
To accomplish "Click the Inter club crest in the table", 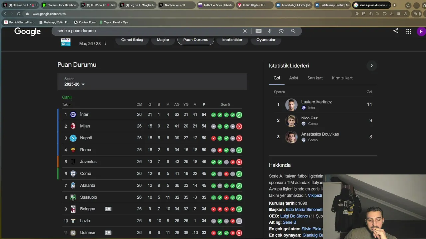I will pyautogui.click(x=73, y=114).
